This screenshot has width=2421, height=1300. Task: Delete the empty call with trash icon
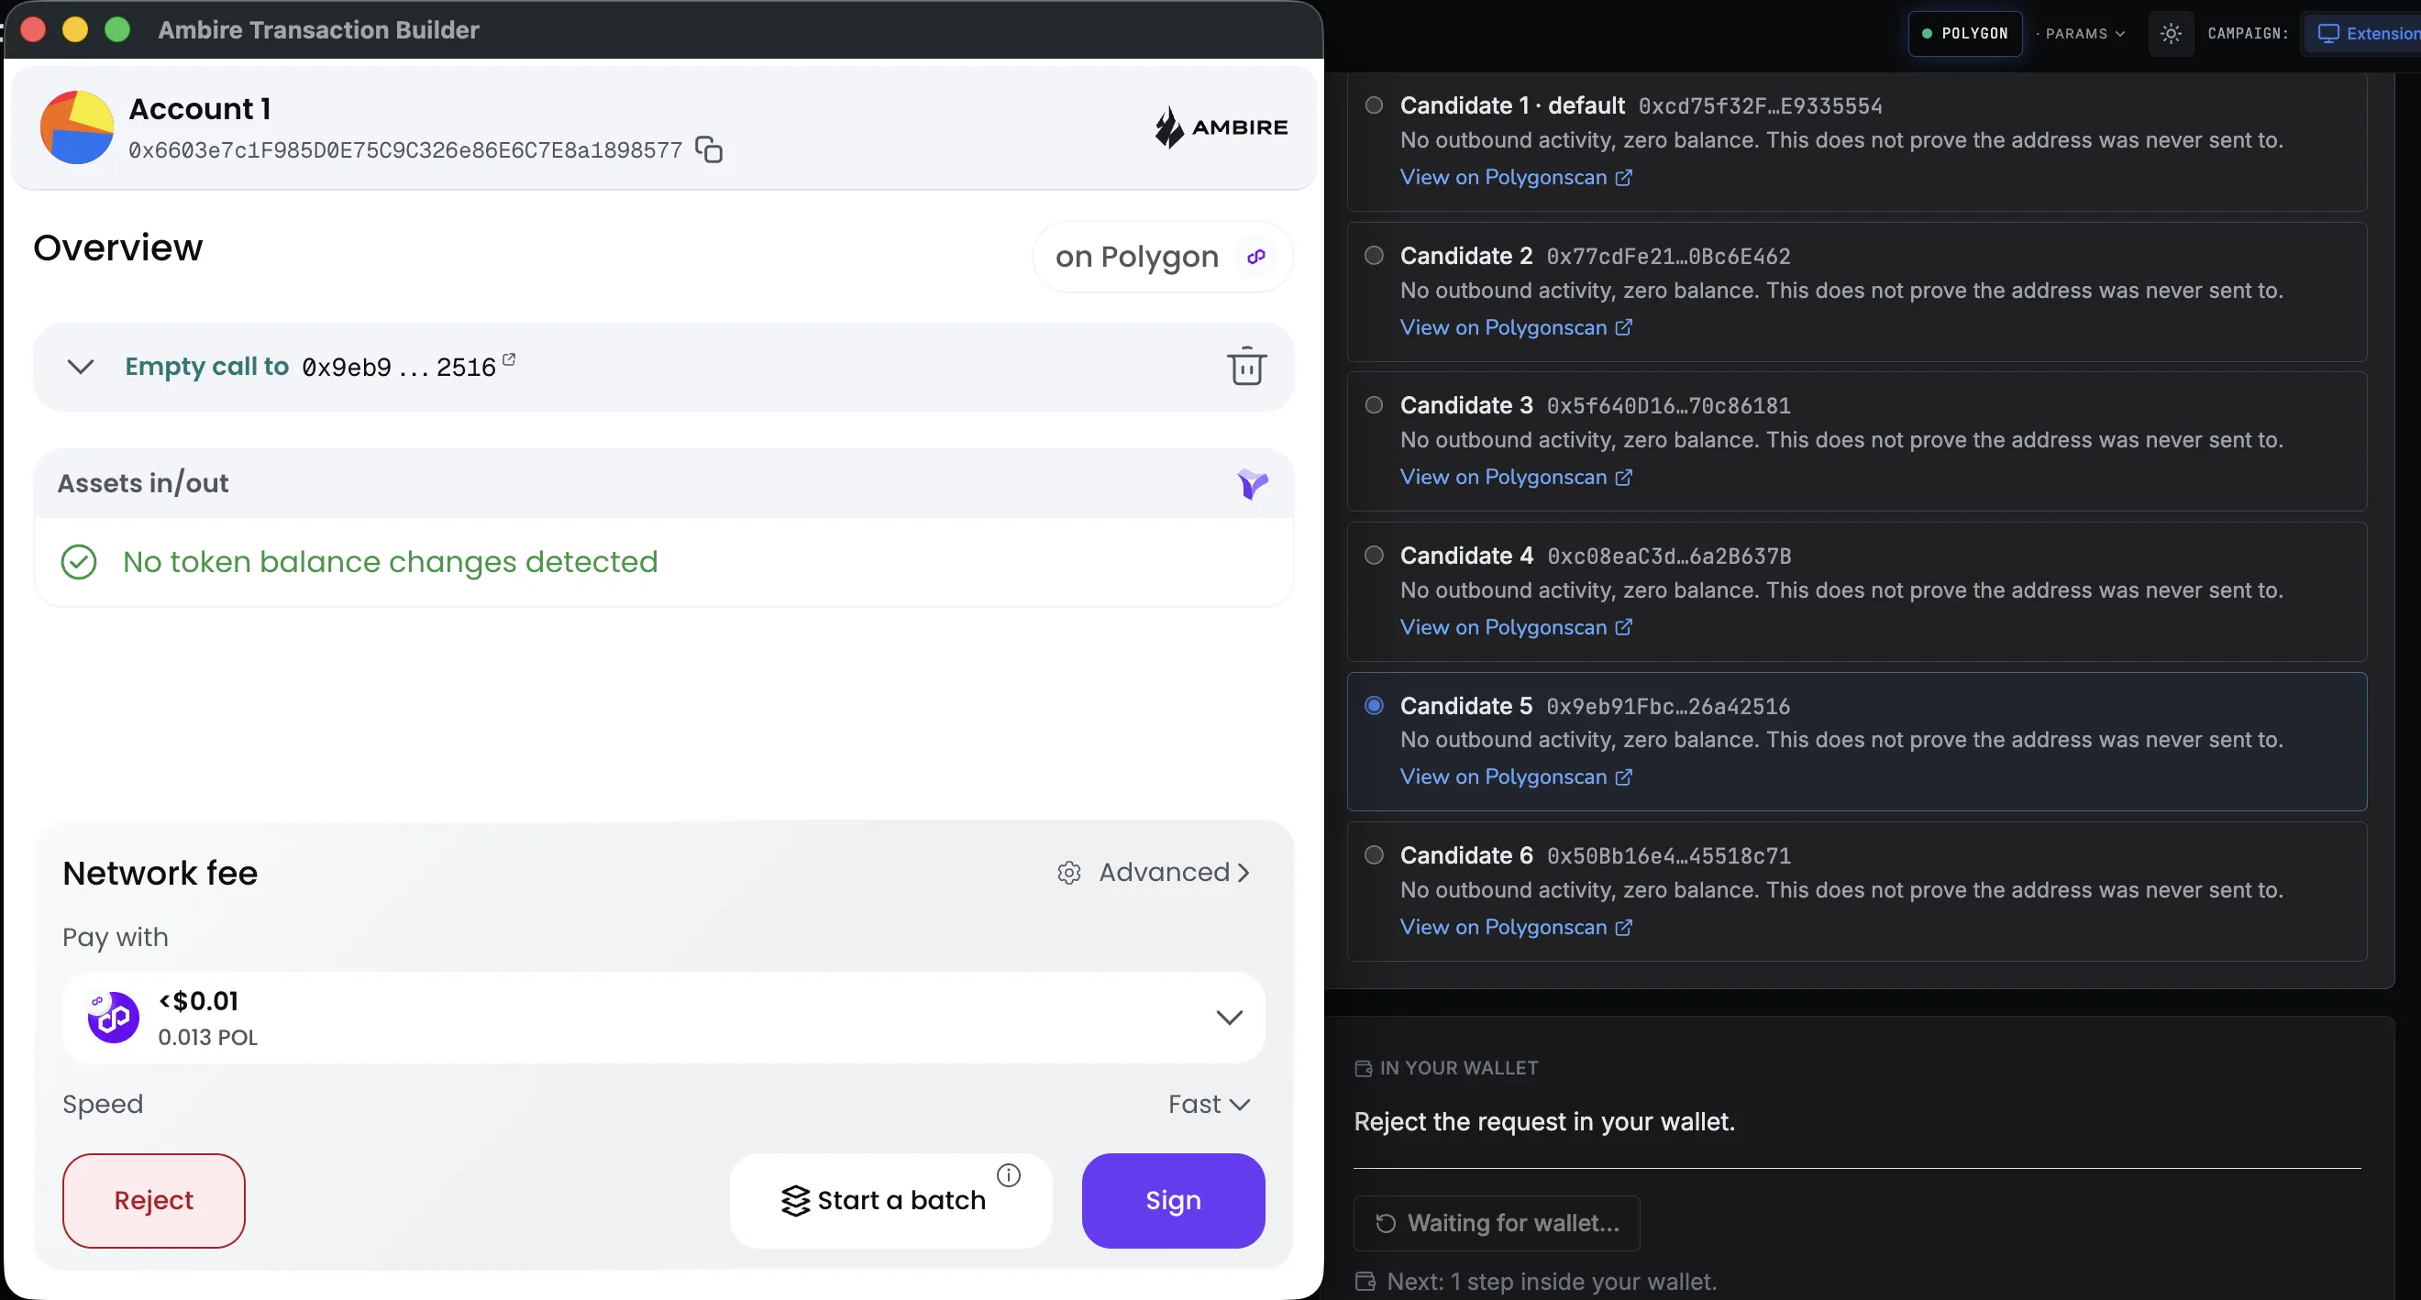1246,367
